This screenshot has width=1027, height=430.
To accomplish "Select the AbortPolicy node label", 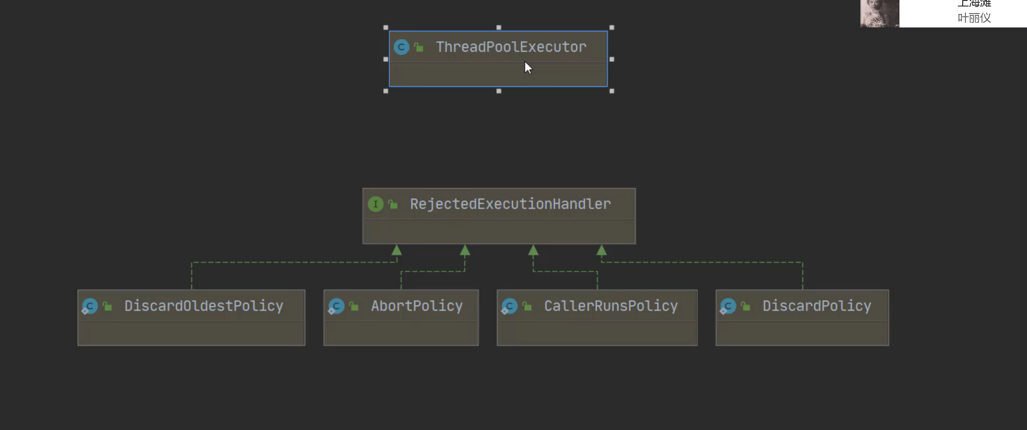I will pyautogui.click(x=417, y=306).
